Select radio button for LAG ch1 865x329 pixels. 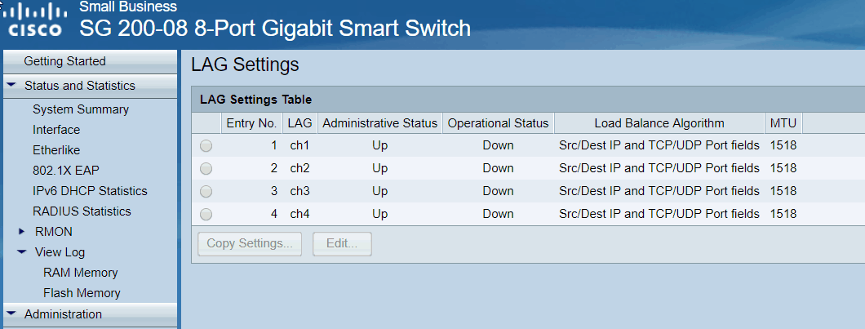[206, 145]
